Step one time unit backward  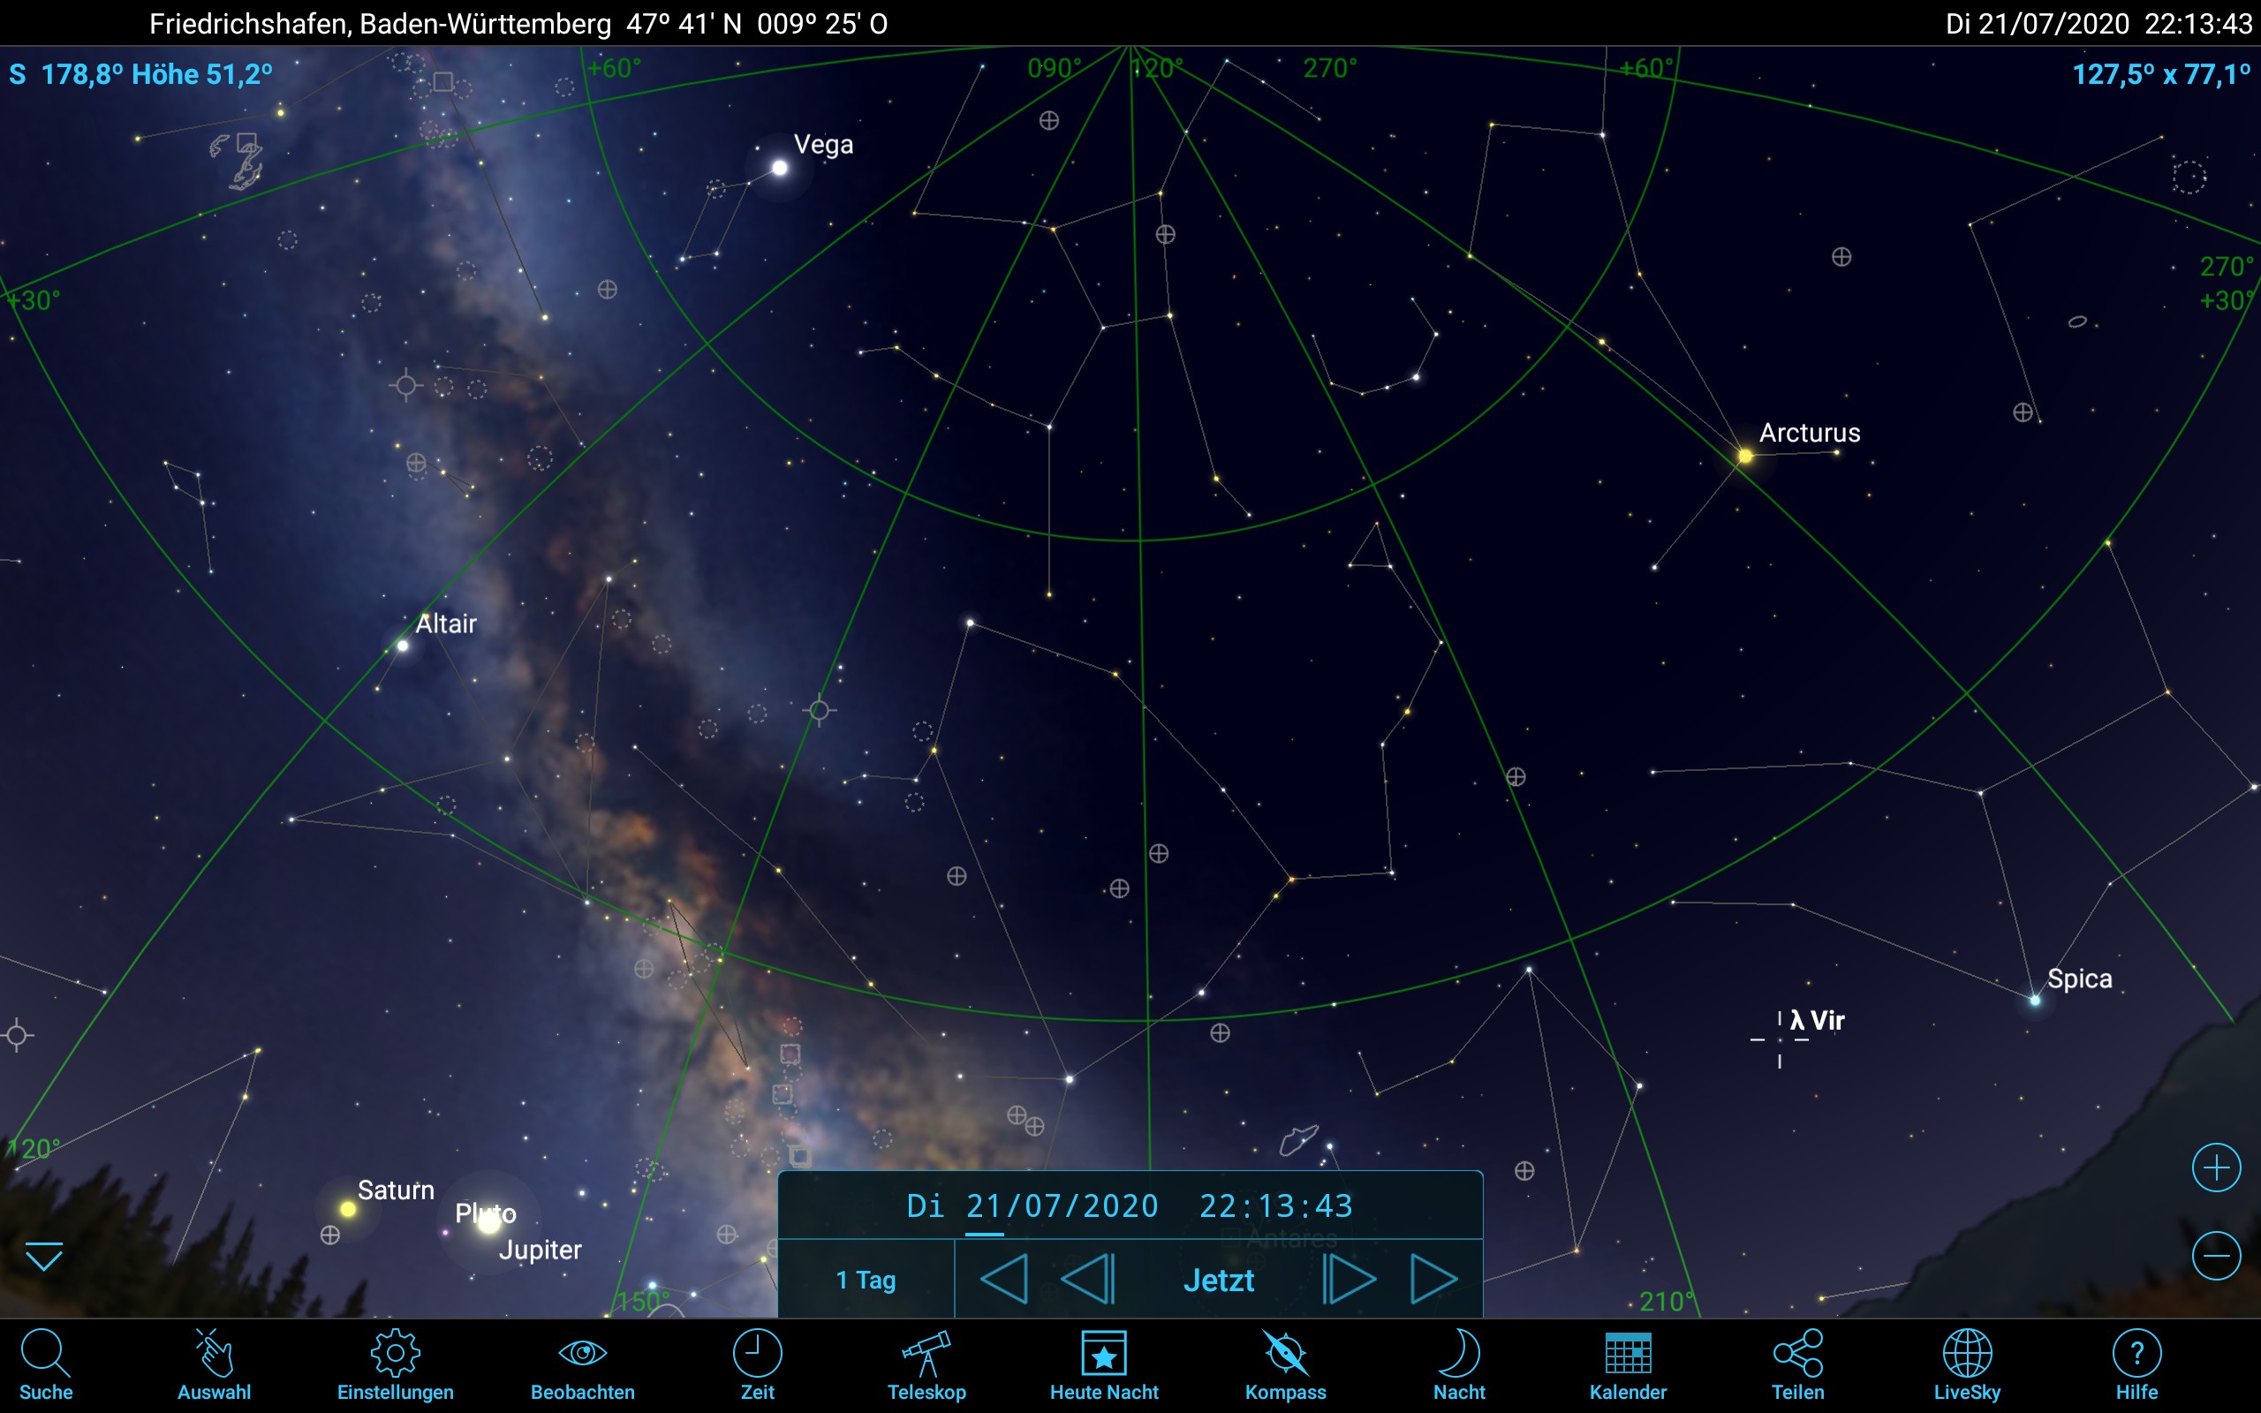pyautogui.click(x=1087, y=1279)
